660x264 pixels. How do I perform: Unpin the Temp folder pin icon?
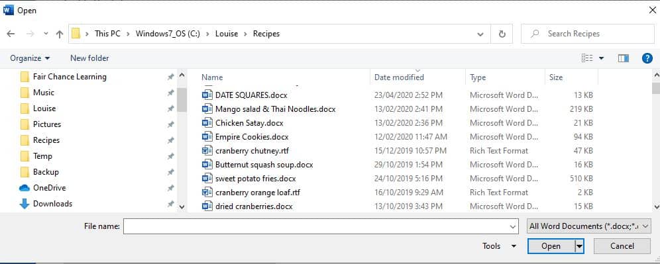tap(170, 156)
